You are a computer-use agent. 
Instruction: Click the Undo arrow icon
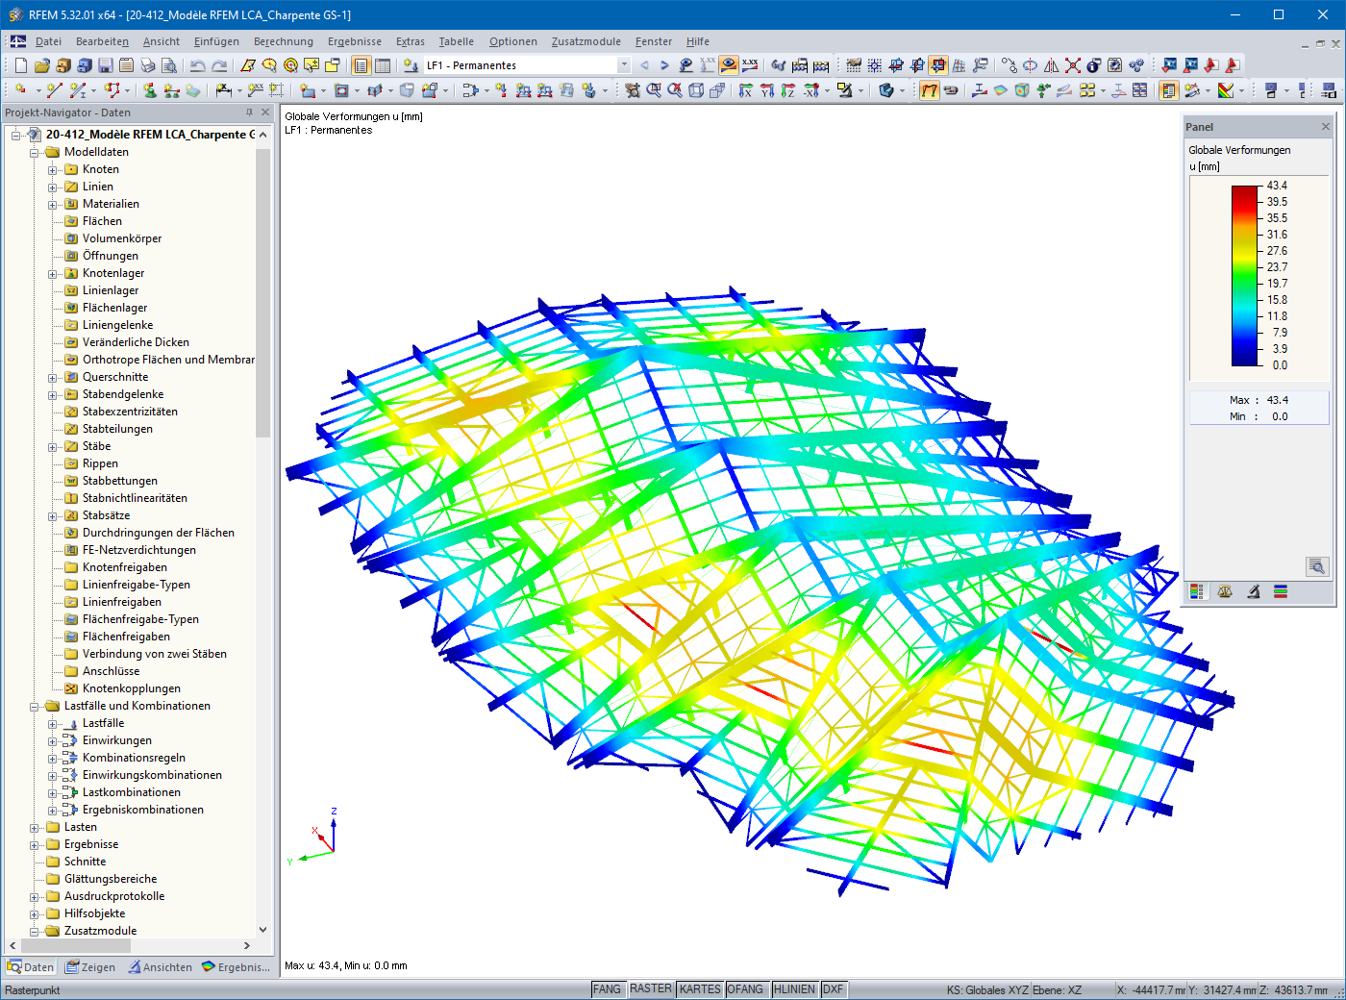[x=197, y=65]
